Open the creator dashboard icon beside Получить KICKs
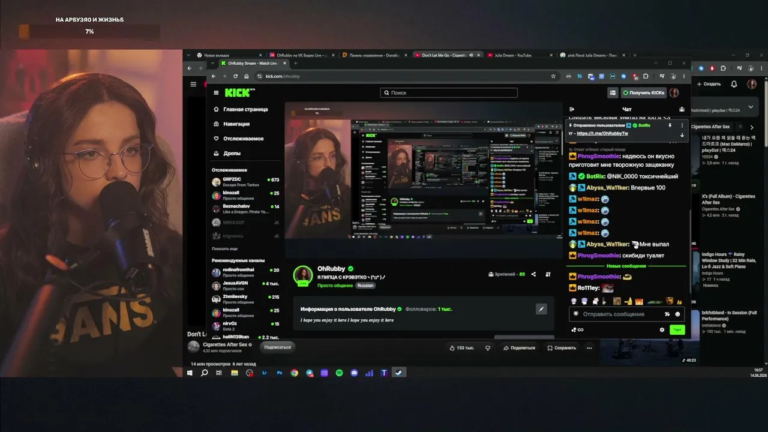The width and height of the screenshot is (768, 432). [613, 92]
